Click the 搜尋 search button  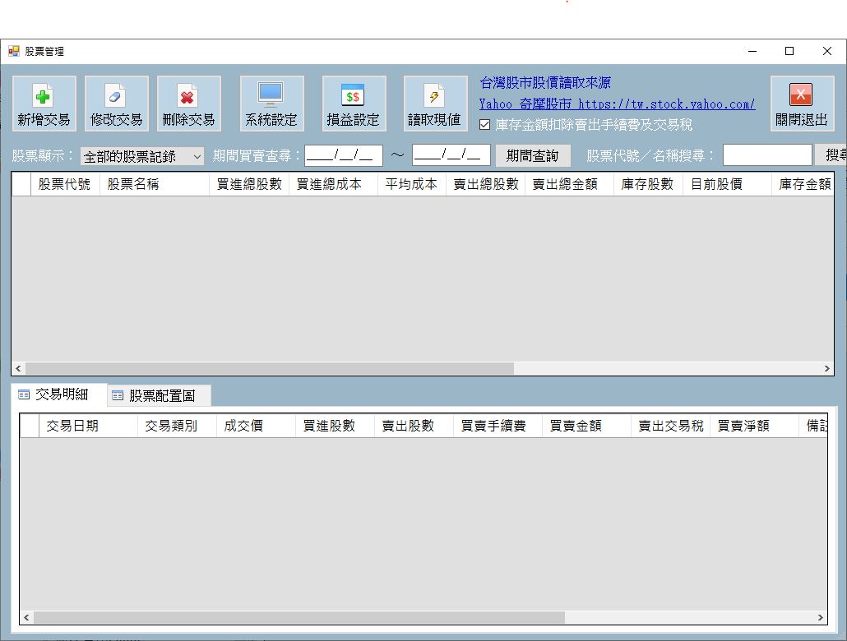pyautogui.click(x=832, y=155)
